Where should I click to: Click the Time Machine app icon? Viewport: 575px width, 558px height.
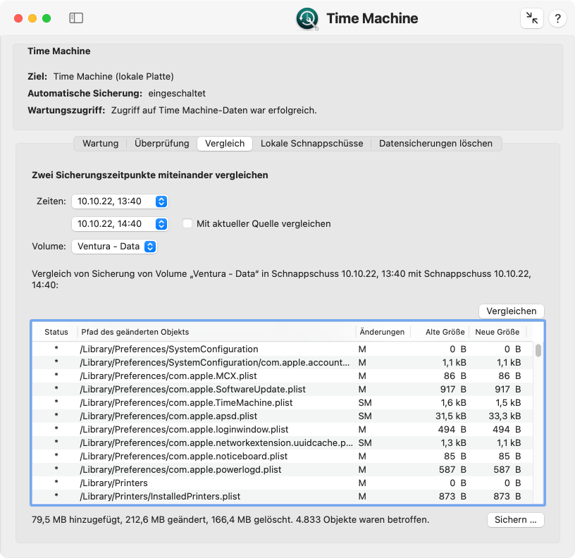pos(307,18)
